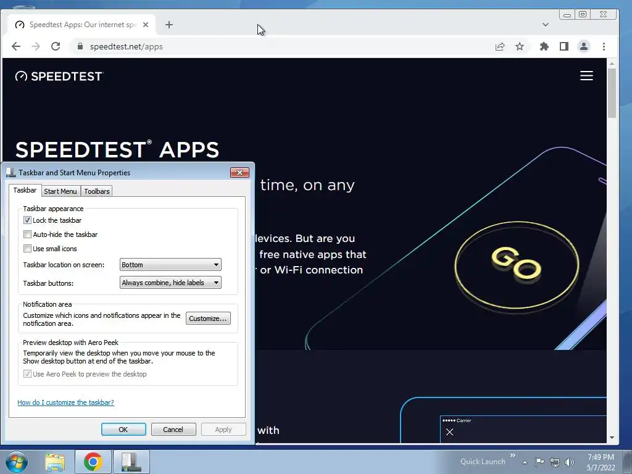The height and width of the screenshot is (474, 632).
Task: Open Taskbar location on screen dropdown
Action: pyautogui.click(x=170, y=265)
